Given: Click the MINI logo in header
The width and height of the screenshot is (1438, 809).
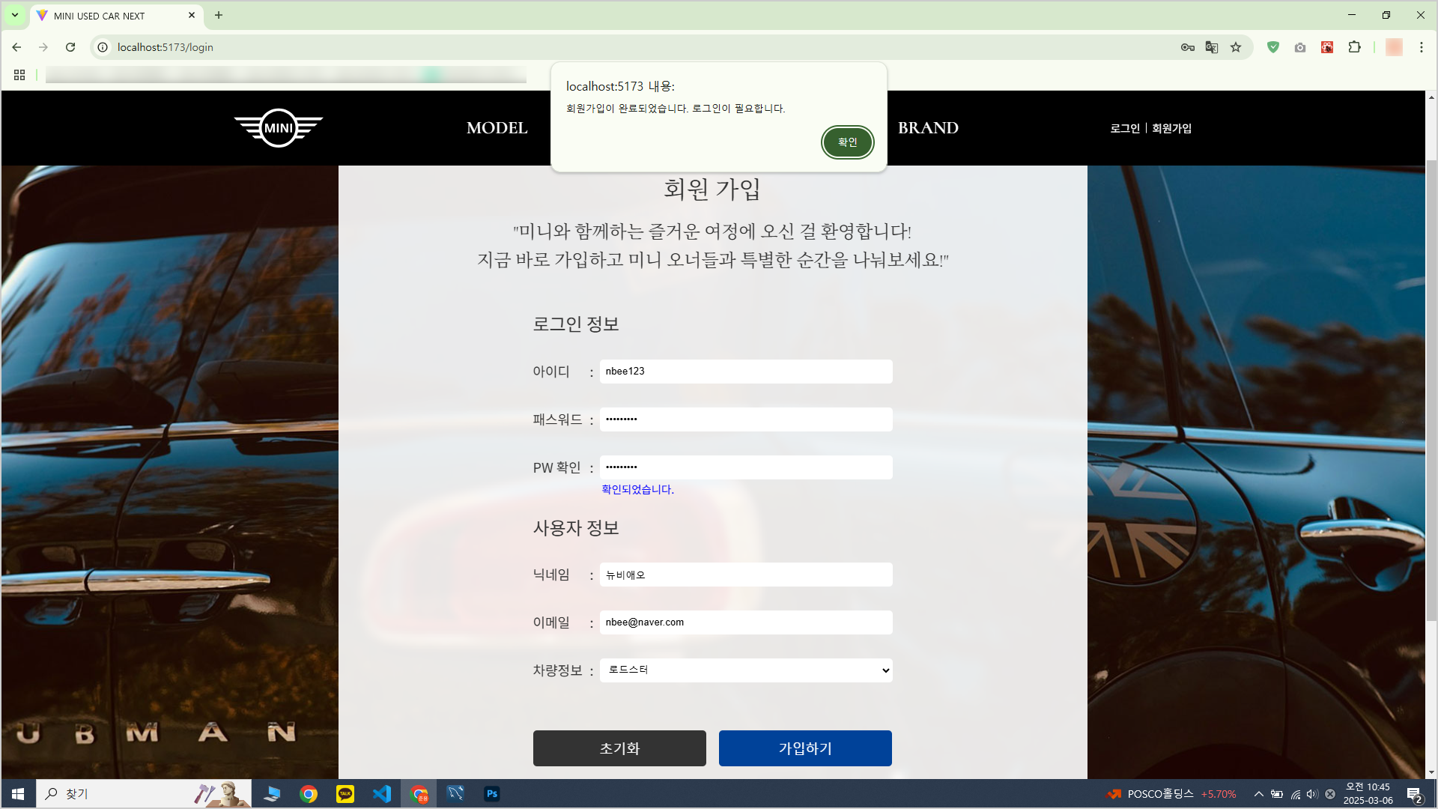Looking at the screenshot, I should (279, 128).
